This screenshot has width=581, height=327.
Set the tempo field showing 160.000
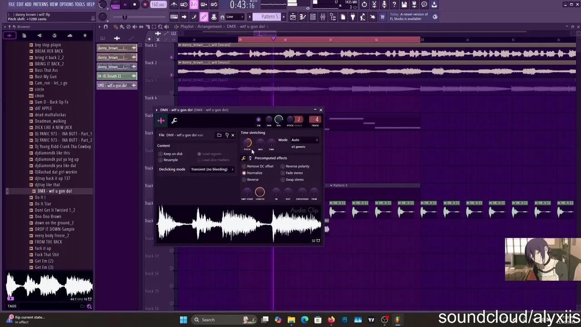coord(158,5)
